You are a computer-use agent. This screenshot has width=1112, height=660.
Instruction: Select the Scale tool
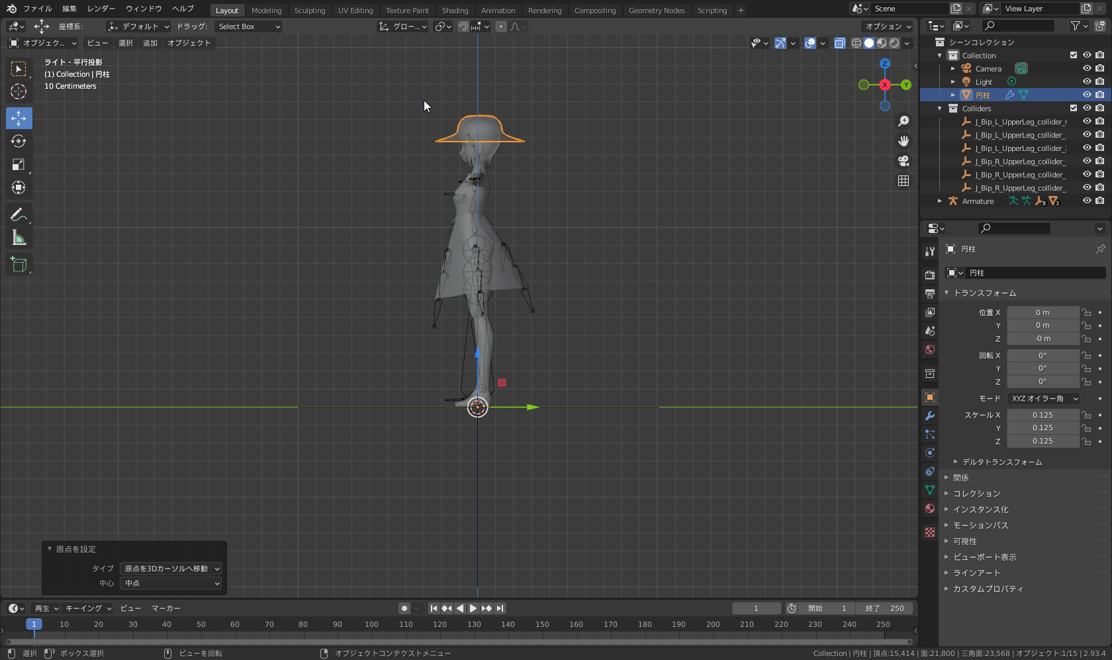pos(19,165)
